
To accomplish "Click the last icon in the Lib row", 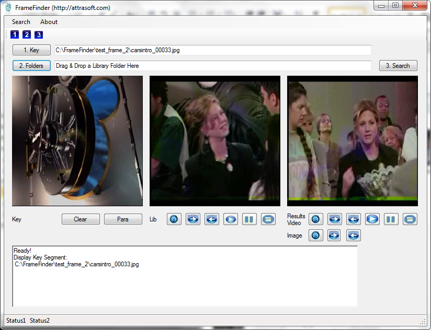I will [x=268, y=219].
